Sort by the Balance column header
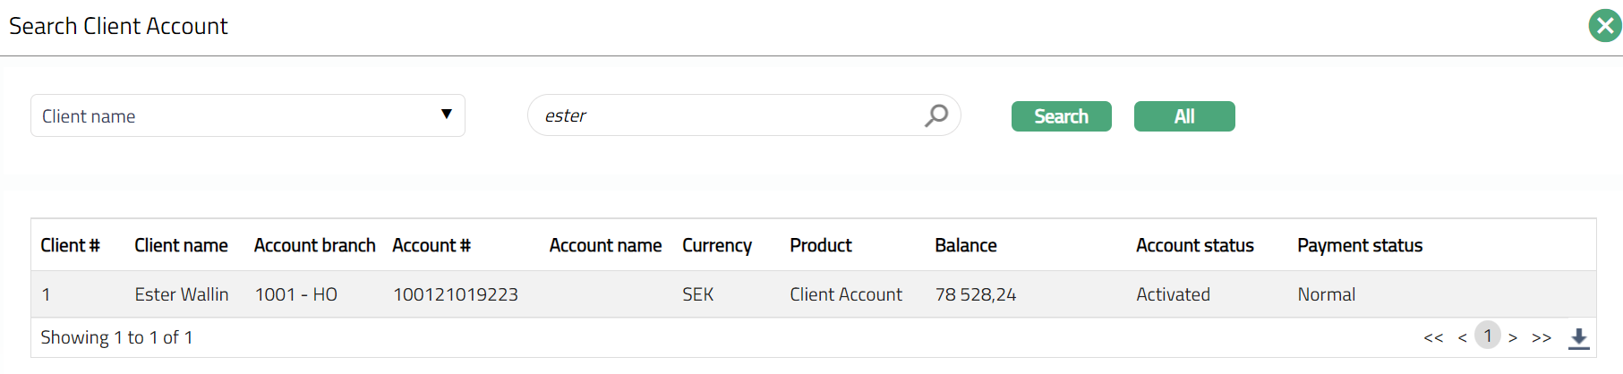 click(965, 245)
